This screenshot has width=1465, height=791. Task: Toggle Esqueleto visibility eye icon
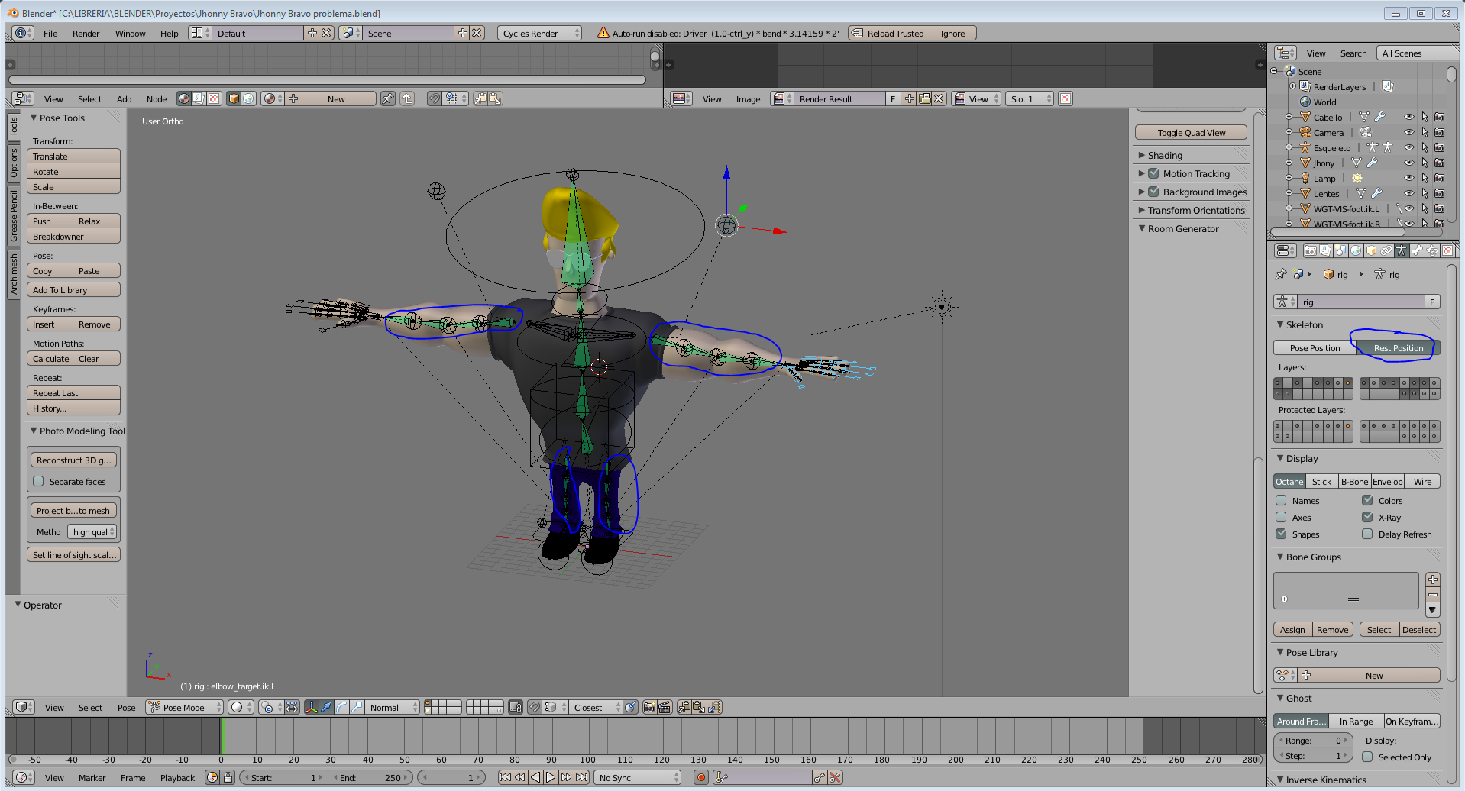coord(1408,147)
